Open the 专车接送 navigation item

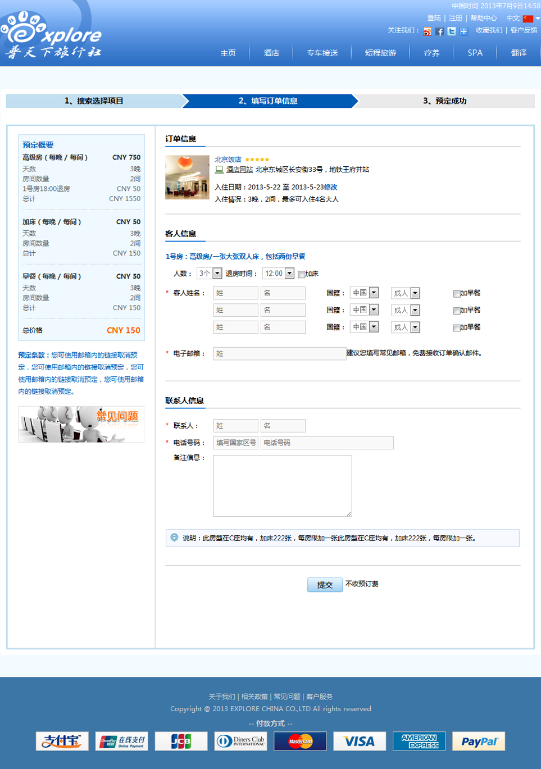point(322,53)
